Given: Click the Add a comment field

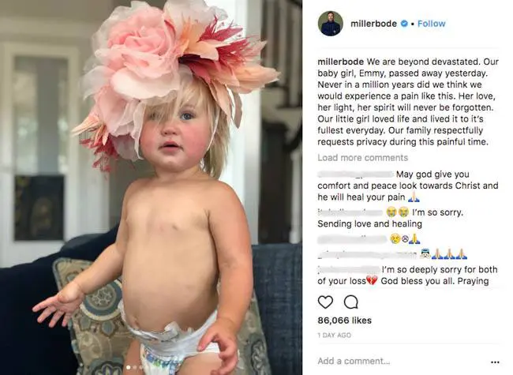Looking at the screenshot, I should (x=354, y=361).
